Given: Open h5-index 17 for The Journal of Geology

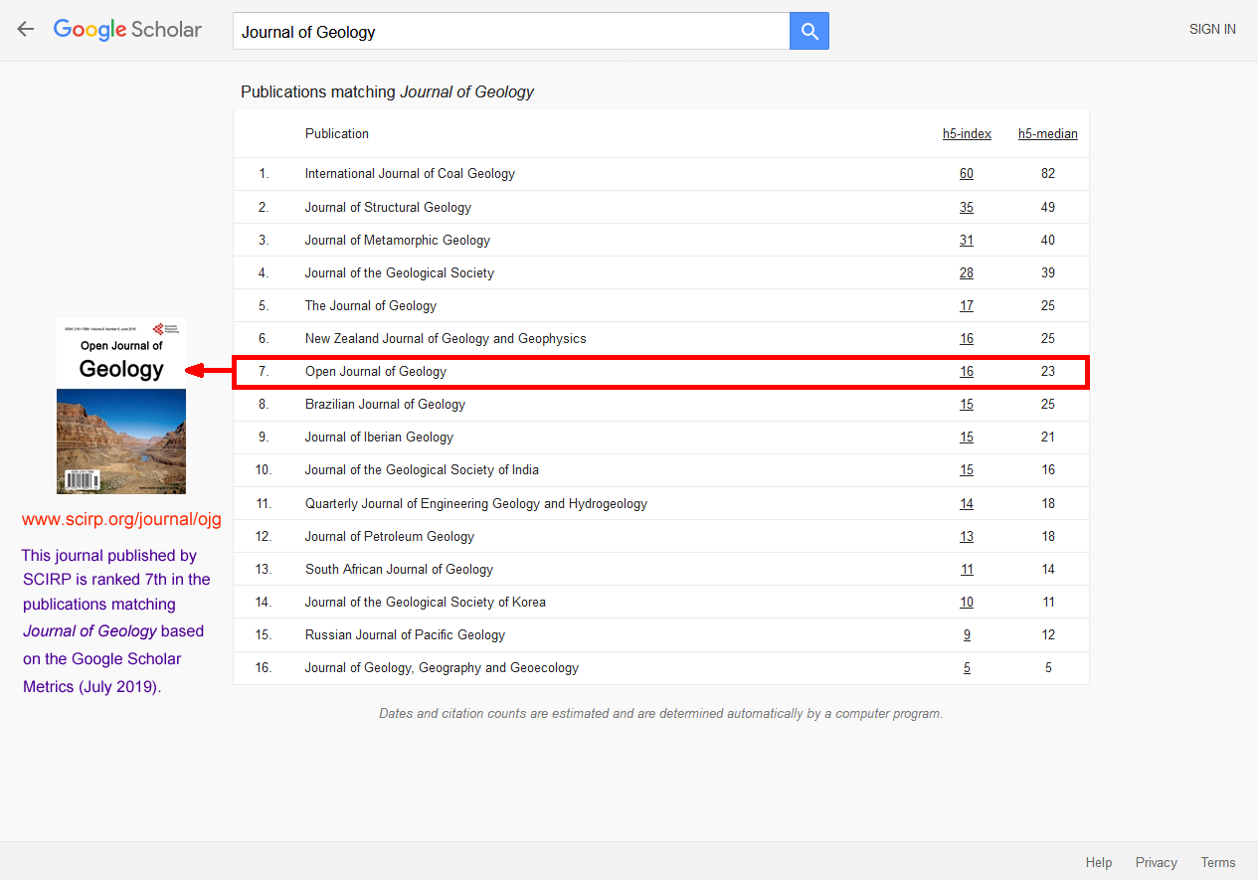Looking at the screenshot, I should point(967,306).
